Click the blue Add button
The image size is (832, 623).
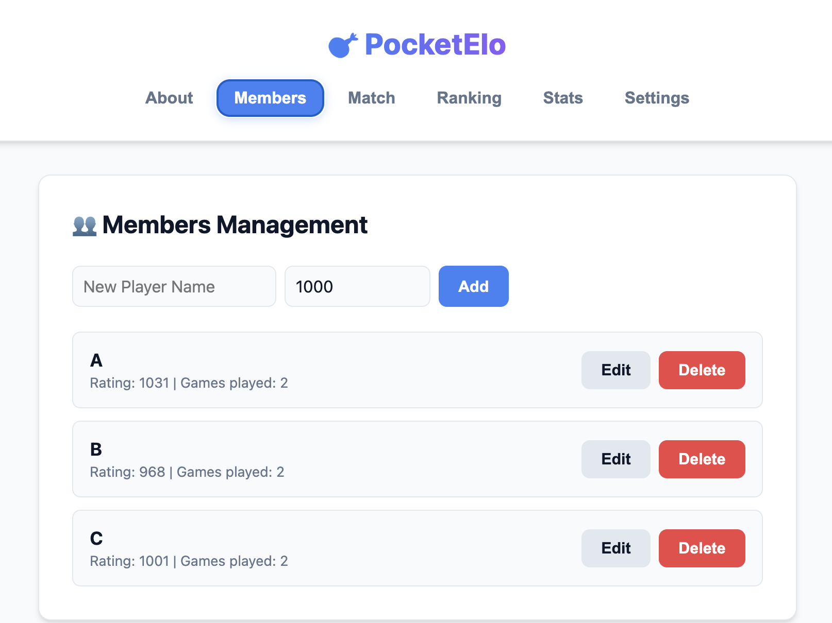(x=473, y=286)
